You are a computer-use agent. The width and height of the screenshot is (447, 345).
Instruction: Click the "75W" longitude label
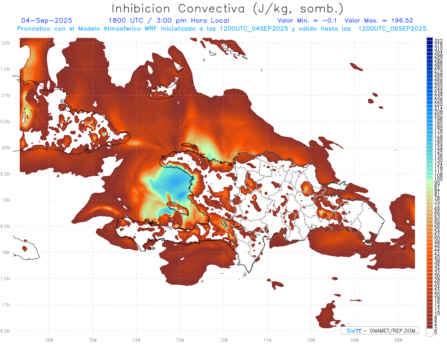[92, 340]
